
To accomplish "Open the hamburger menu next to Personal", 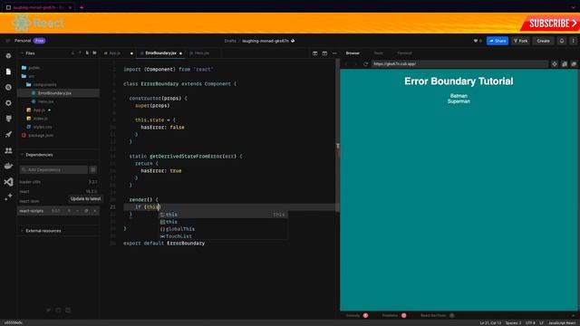I will click(x=8, y=41).
